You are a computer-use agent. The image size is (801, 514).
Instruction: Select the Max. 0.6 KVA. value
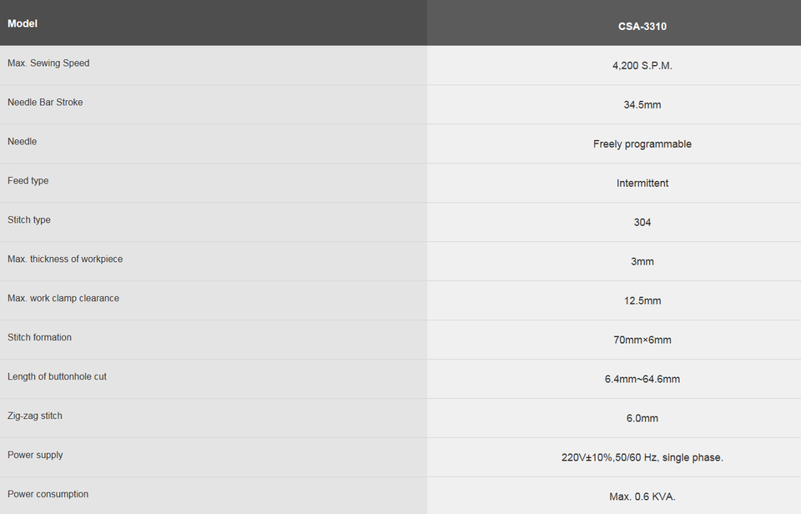coord(642,497)
